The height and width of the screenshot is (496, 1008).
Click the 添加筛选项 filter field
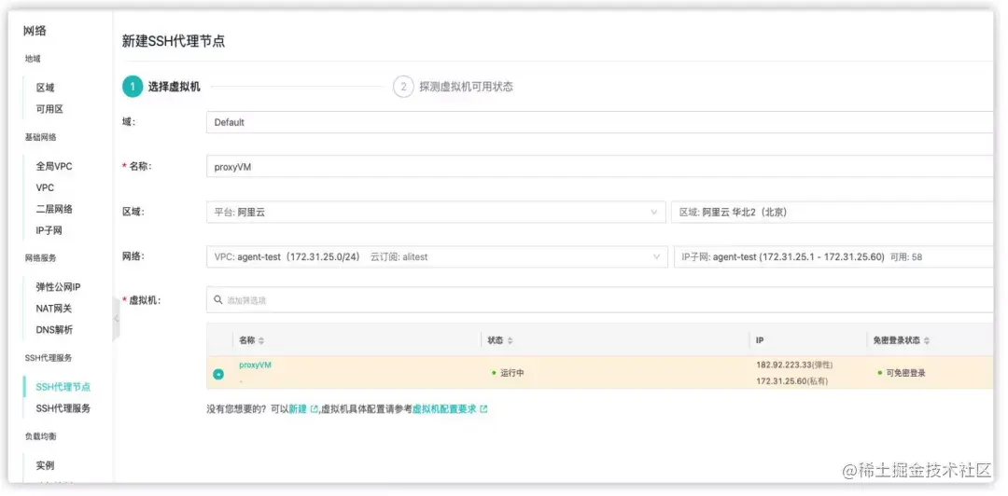tap(600, 300)
